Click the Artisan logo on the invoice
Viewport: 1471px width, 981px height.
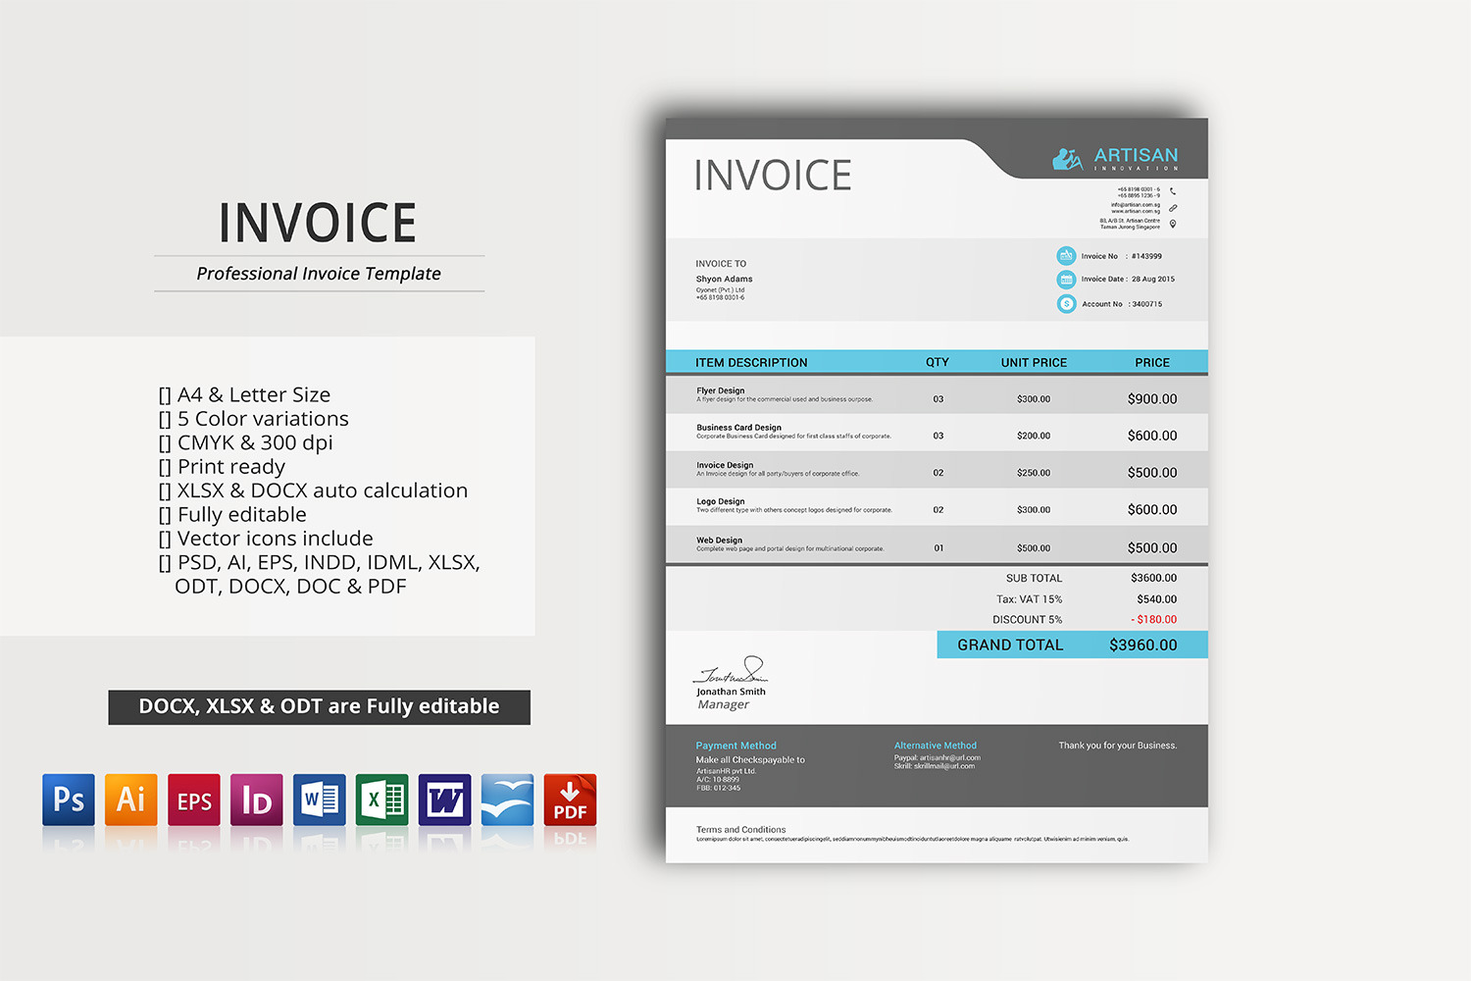click(x=1115, y=158)
